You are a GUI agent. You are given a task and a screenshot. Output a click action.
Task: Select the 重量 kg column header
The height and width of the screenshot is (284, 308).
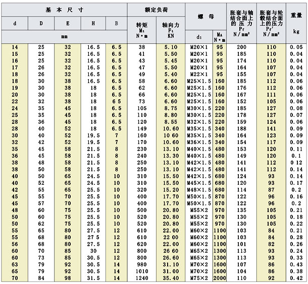(x=296, y=23)
